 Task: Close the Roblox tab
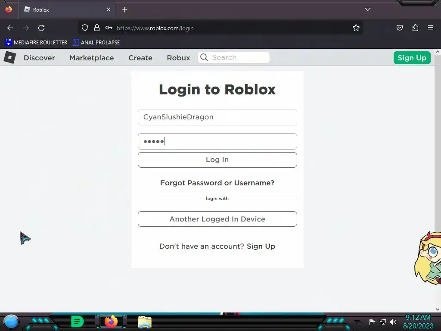point(109,9)
